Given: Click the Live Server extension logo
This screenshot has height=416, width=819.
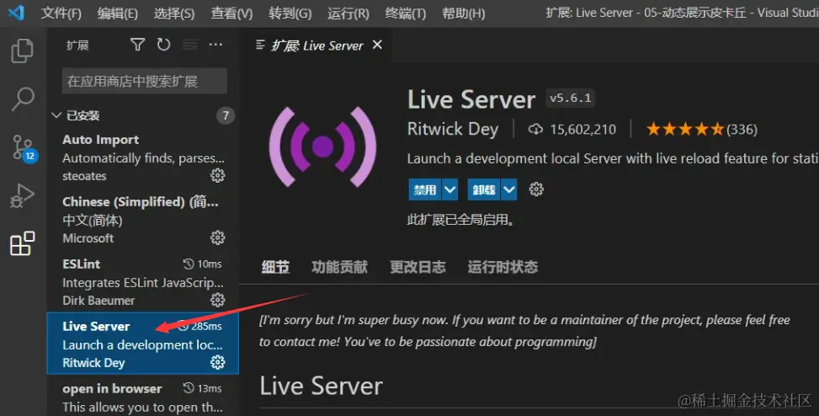Looking at the screenshot, I should coord(322,147).
